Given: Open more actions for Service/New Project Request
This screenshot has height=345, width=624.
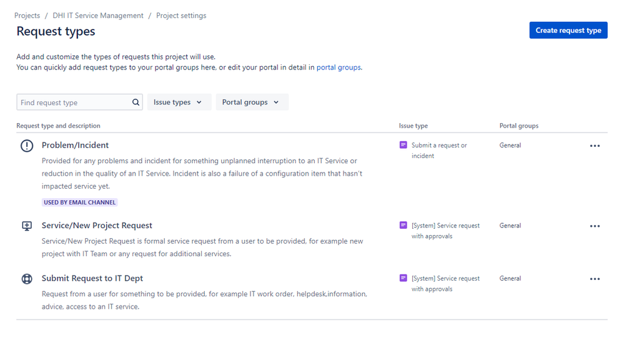Looking at the screenshot, I should [x=595, y=226].
